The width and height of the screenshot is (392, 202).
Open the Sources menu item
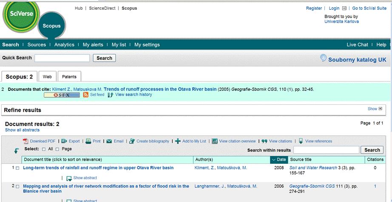[37, 45]
